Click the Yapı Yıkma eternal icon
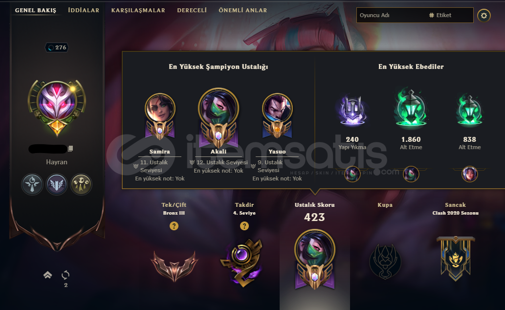The width and height of the screenshot is (505, 310). (352, 110)
